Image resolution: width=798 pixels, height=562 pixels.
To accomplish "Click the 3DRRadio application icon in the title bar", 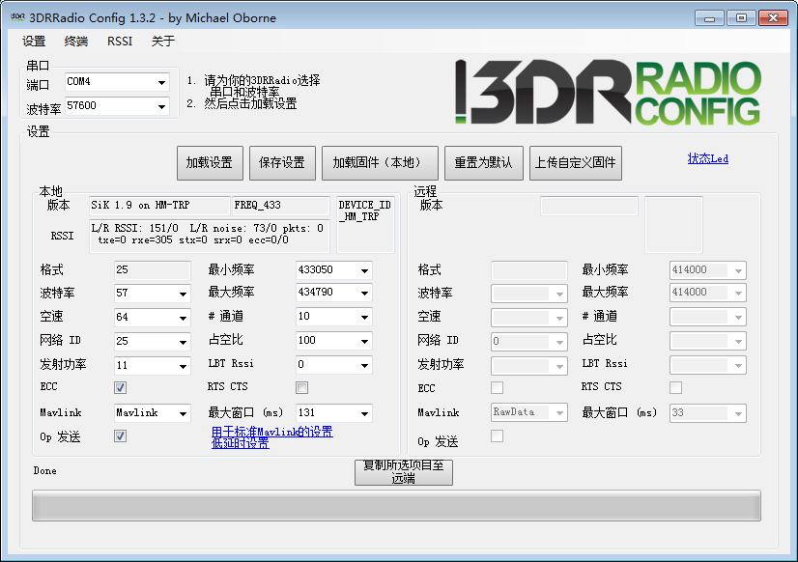I will click(x=14, y=17).
